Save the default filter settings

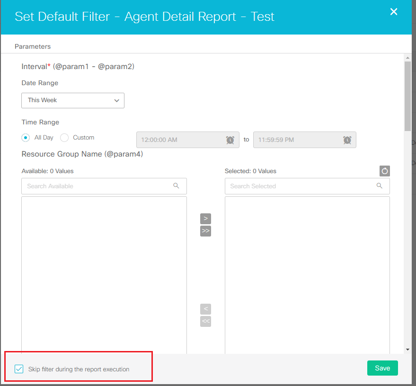[x=382, y=368]
